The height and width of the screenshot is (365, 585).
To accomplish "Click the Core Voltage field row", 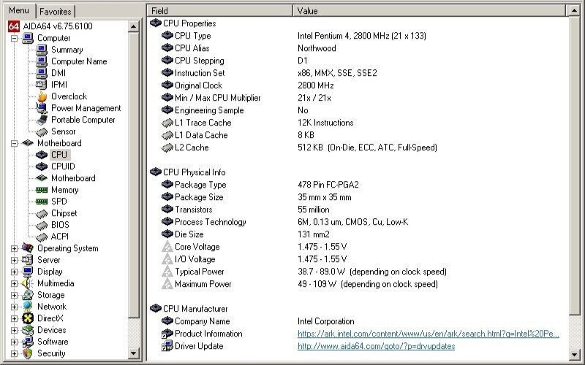I will [x=197, y=247].
